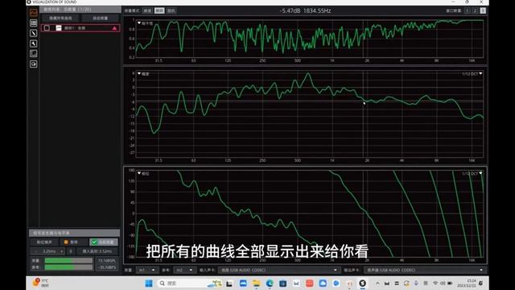Open the magnitude graph type triangle dropdown
The height and width of the screenshot is (290, 515).
click(x=139, y=73)
